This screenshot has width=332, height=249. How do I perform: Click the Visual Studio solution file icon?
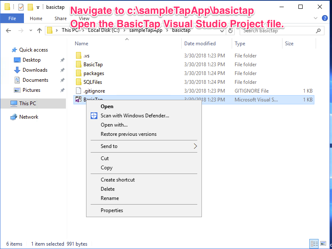pyautogui.click(x=78, y=99)
